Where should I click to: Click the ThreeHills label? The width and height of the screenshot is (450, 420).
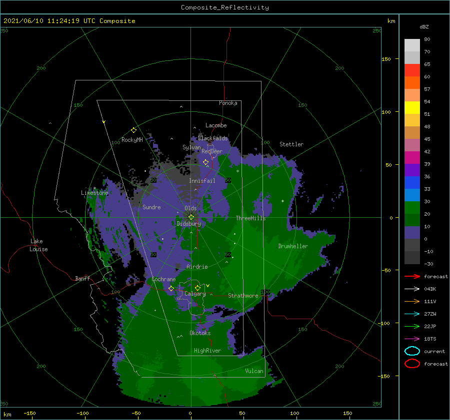click(x=250, y=218)
